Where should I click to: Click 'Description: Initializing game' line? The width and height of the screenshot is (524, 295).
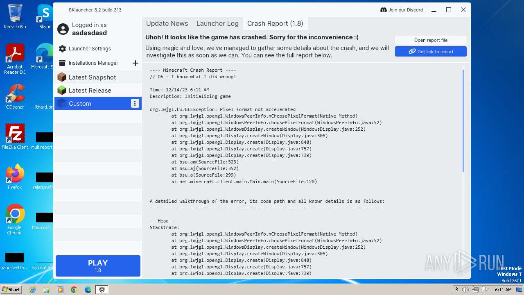tap(190, 96)
